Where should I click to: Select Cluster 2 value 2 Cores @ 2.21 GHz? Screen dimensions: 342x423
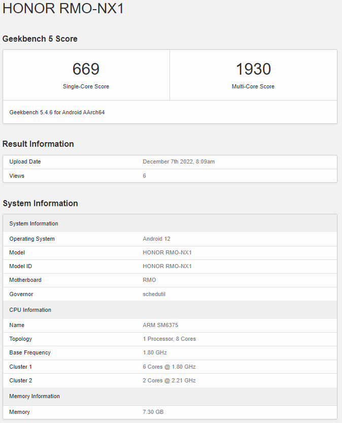(x=169, y=380)
